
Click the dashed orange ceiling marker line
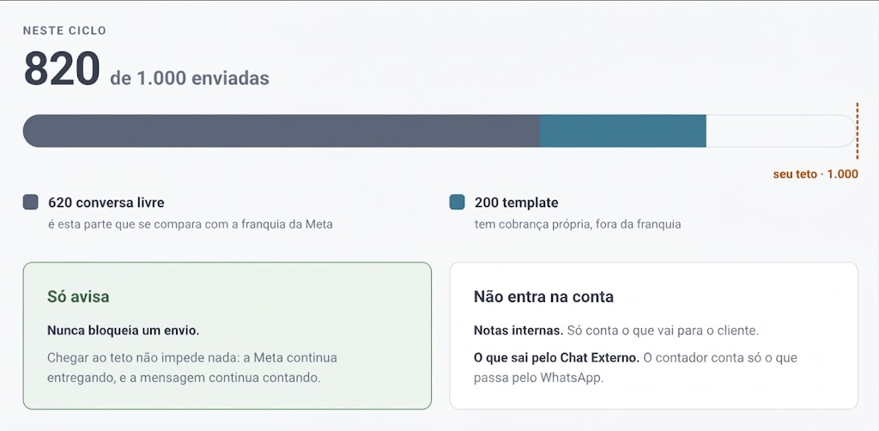pyautogui.click(x=858, y=131)
